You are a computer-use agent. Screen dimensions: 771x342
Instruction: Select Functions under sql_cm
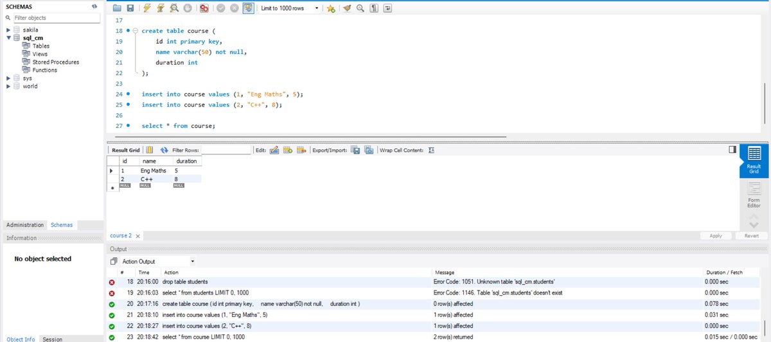pyautogui.click(x=44, y=70)
